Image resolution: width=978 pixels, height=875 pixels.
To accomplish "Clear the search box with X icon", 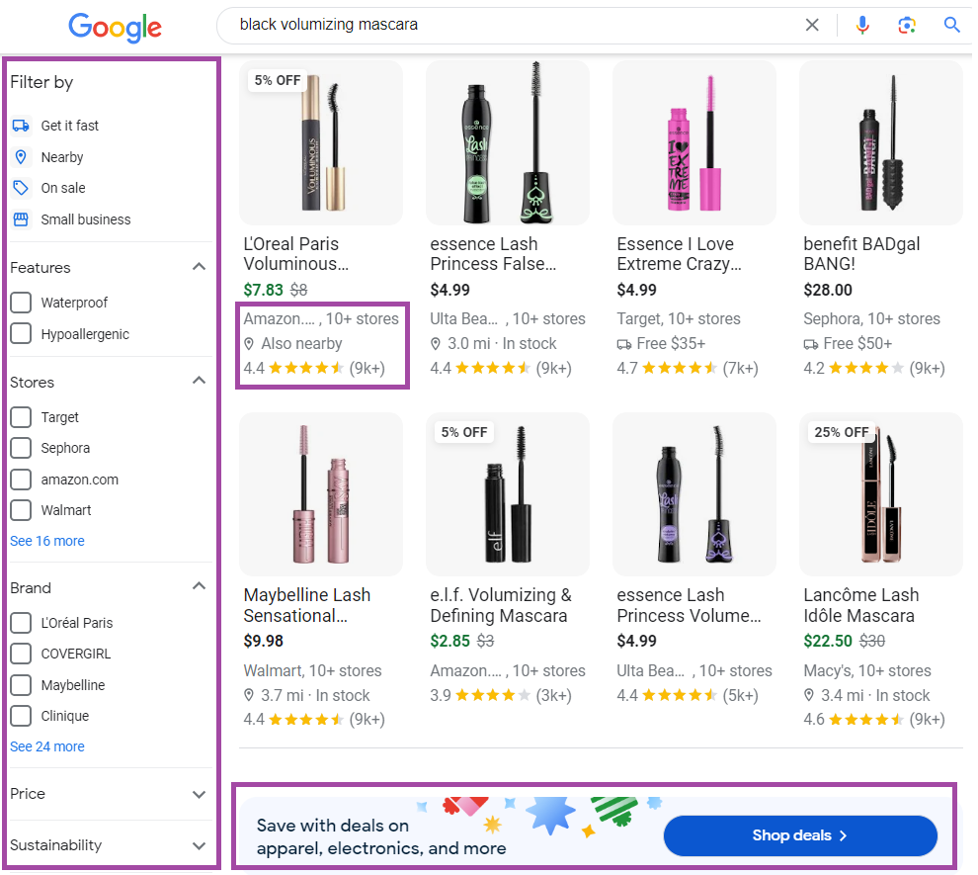I will coord(811,25).
